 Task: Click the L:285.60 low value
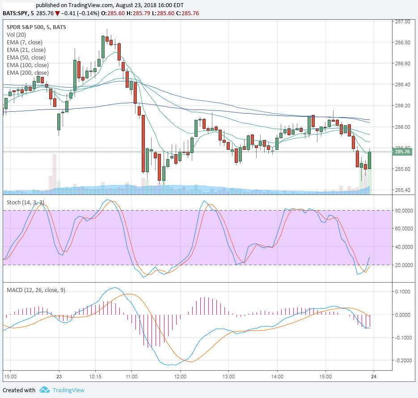pyautogui.click(x=163, y=13)
